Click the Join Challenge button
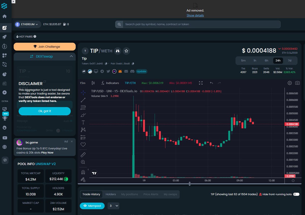Screen dimensions: 305x215 [x=45, y=47]
